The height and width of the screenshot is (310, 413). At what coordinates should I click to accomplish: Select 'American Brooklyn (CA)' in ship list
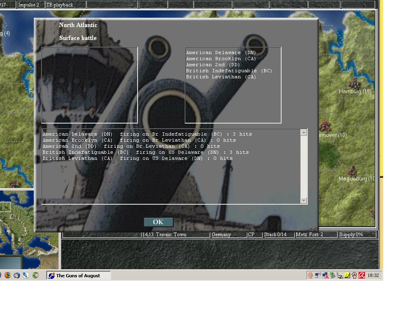coord(221,59)
